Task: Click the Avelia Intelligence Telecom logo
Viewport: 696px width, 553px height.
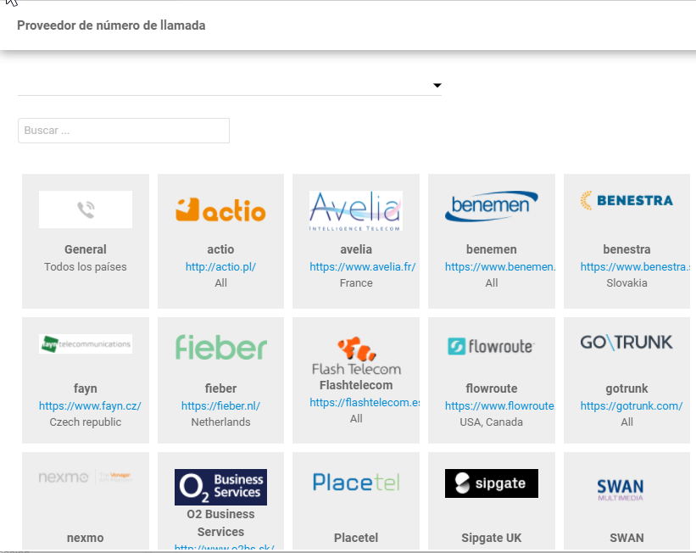Action: [x=356, y=210]
